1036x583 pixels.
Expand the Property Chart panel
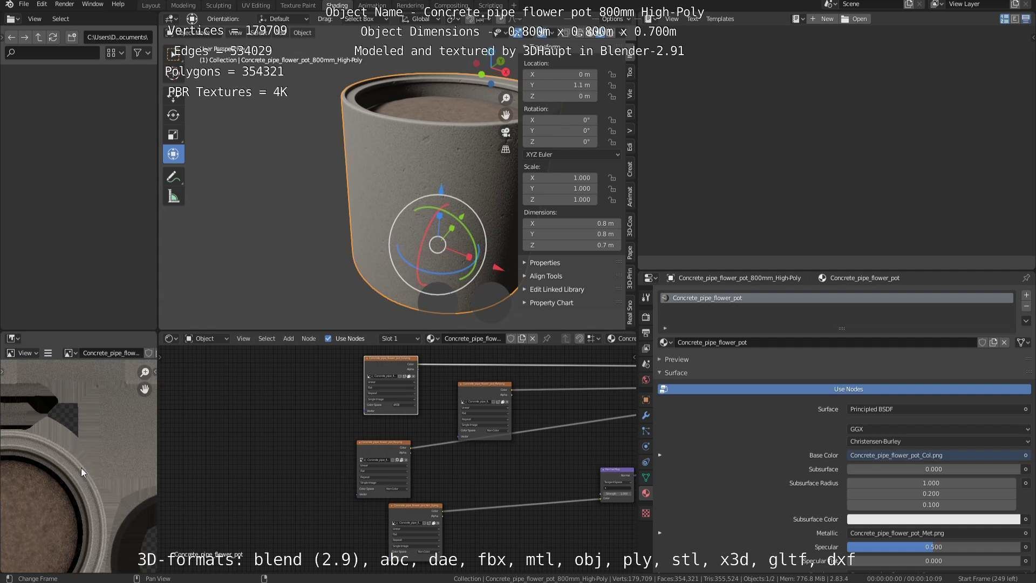coord(551,303)
